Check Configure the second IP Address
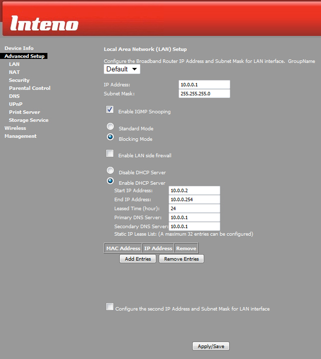The height and width of the screenshot is (359, 321). tap(110, 307)
